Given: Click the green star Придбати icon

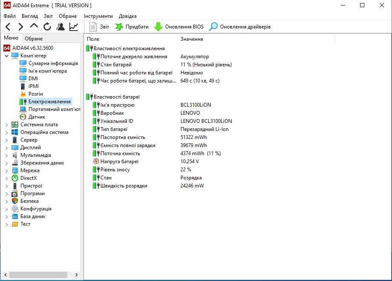Looking at the screenshot, I should coord(119,27).
